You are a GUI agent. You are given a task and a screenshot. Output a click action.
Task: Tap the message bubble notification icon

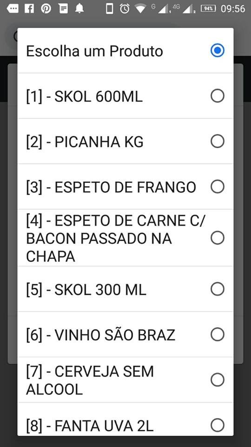(12, 8)
